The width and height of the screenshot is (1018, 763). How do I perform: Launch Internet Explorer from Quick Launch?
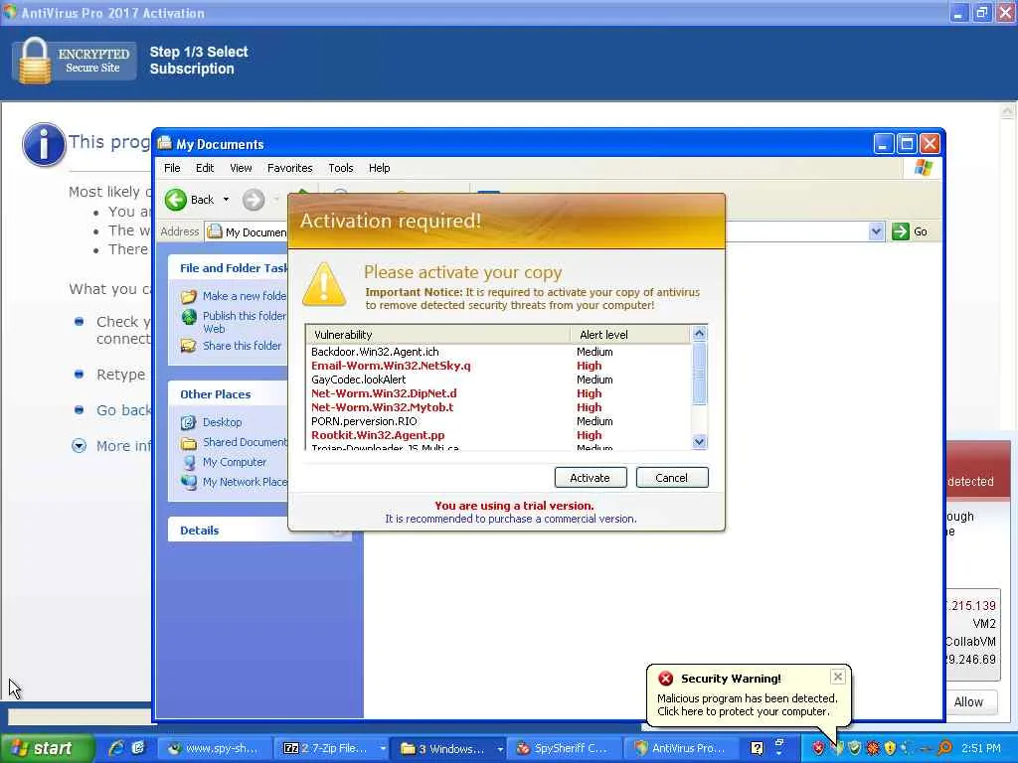[116, 748]
